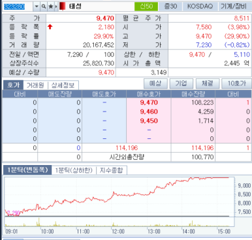Open the stock code dropdown arrow
Viewport: 252px width, 240px height.
click(x=37, y=7)
